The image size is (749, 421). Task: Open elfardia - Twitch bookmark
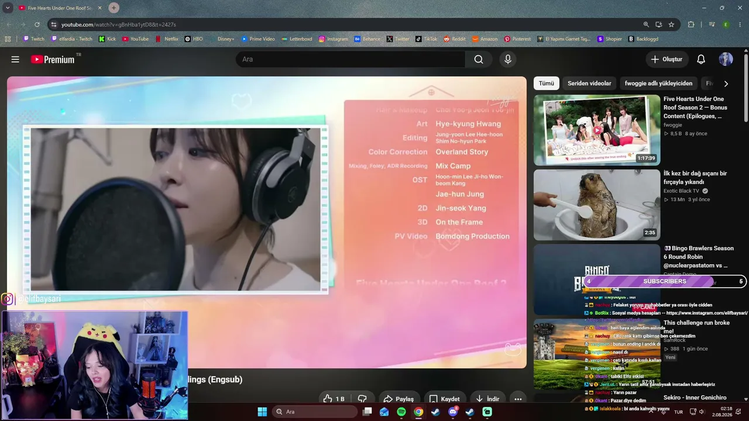(x=72, y=39)
